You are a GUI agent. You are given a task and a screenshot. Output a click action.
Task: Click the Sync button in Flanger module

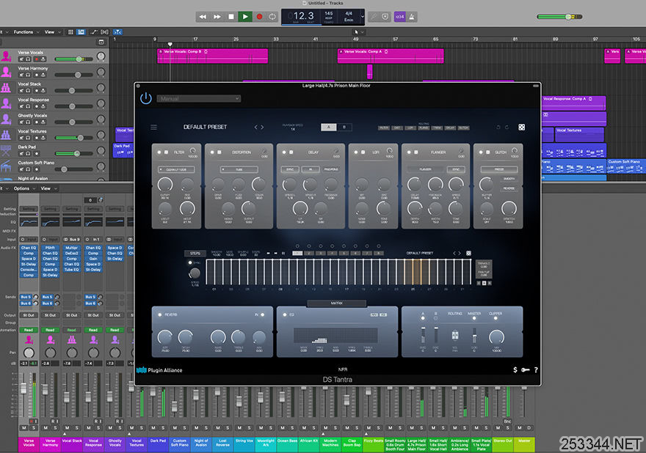(456, 169)
